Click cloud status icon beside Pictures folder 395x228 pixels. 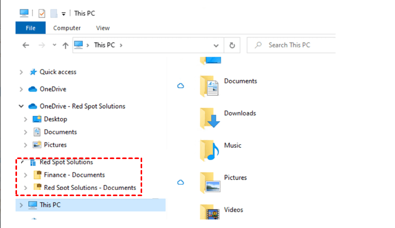pyautogui.click(x=181, y=182)
